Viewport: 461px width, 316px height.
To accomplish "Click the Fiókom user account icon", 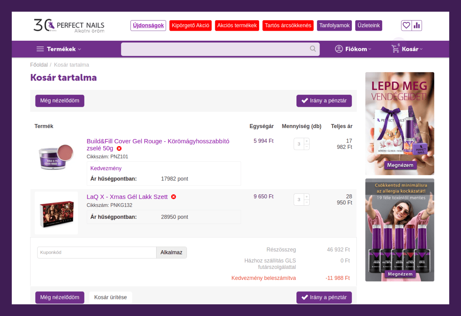I will (339, 49).
